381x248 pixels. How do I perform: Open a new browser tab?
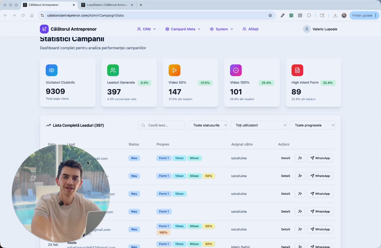click(x=141, y=5)
